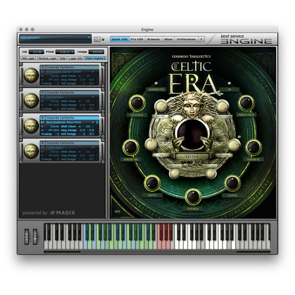The width and height of the screenshot is (295, 295).
Task: Click the Vol value field
Action: coord(36,52)
